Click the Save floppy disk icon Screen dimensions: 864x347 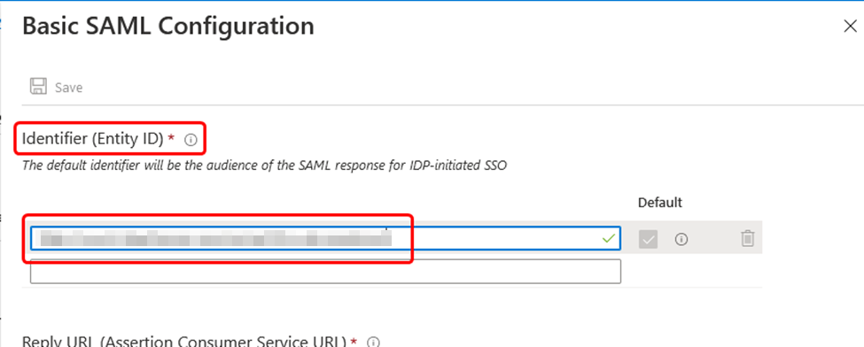point(38,87)
